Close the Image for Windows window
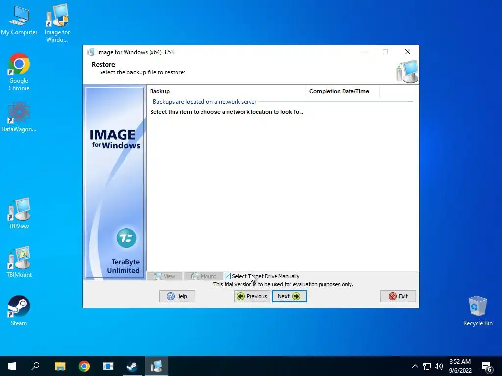Image resolution: width=502 pixels, height=376 pixels. coord(407,52)
